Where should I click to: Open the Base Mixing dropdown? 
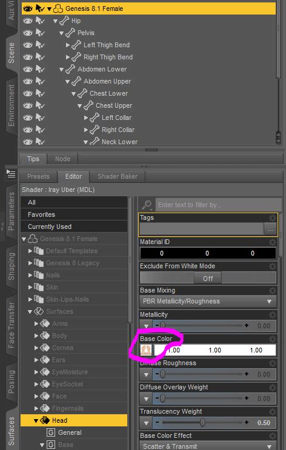[x=208, y=302]
